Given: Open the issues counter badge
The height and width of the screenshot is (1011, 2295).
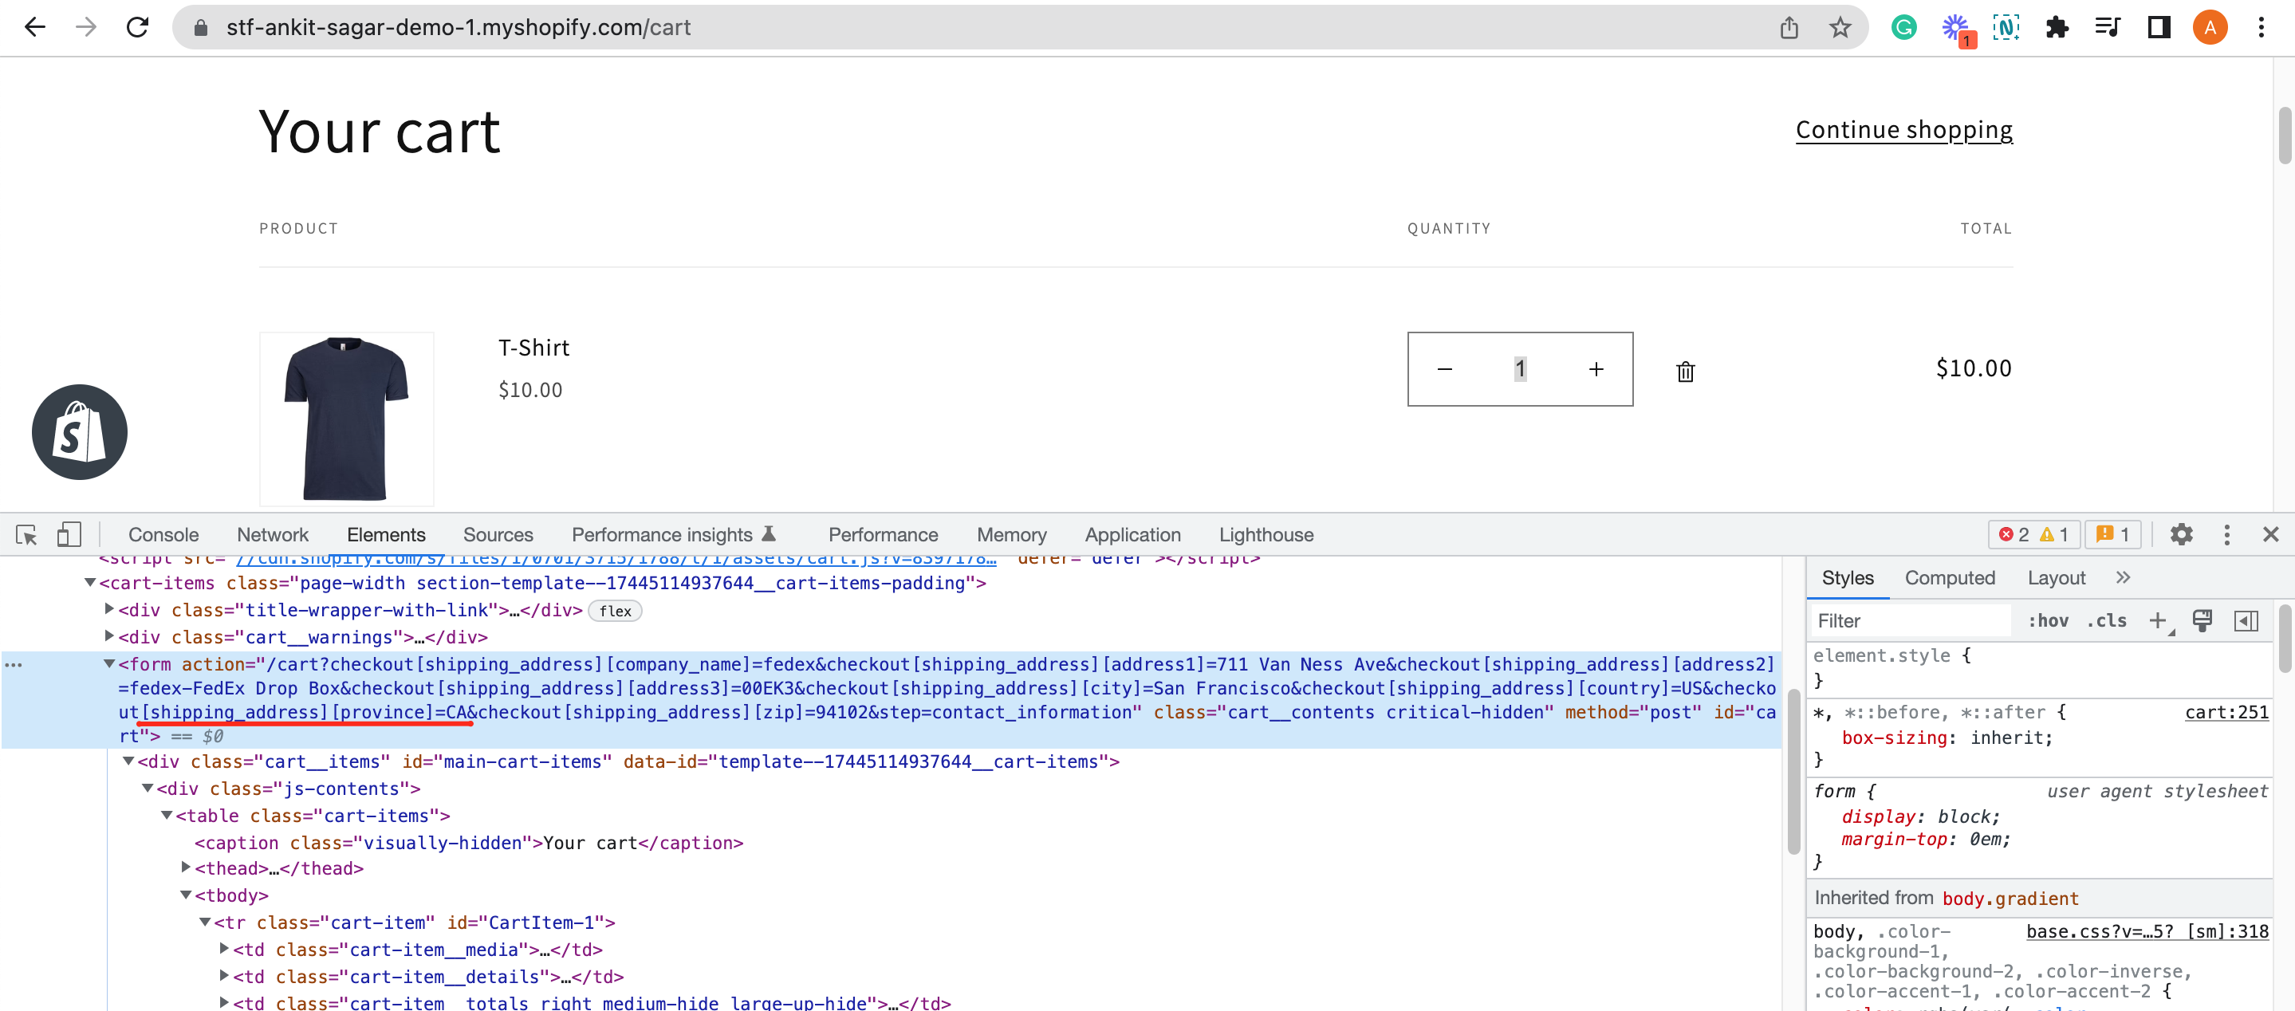Looking at the screenshot, I should click(x=2112, y=534).
